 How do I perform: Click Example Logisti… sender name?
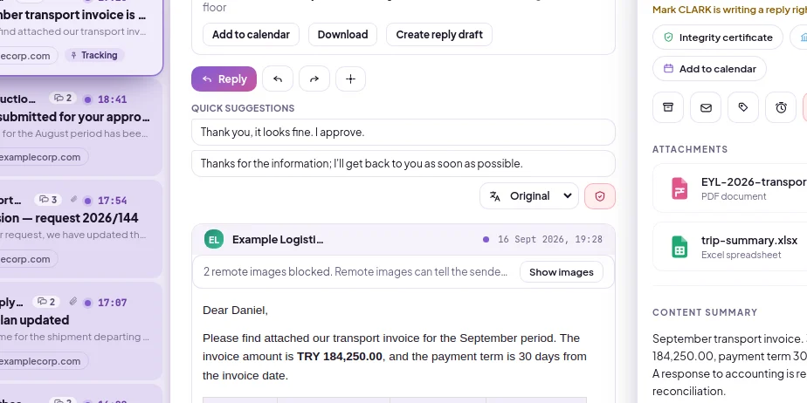[x=278, y=240]
